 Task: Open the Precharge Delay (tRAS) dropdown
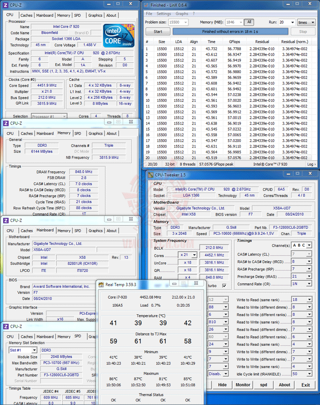tap(309, 277)
